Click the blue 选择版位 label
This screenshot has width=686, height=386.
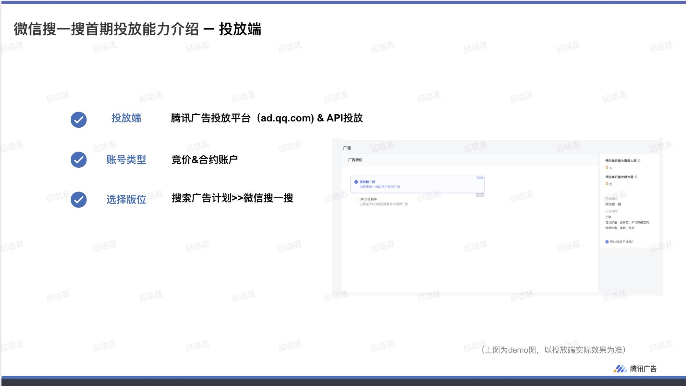coord(126,199)
